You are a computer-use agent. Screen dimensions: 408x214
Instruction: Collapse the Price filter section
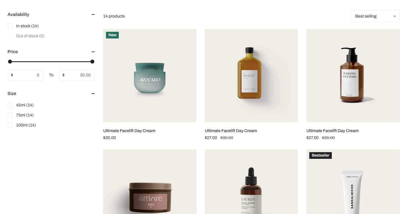93,52
